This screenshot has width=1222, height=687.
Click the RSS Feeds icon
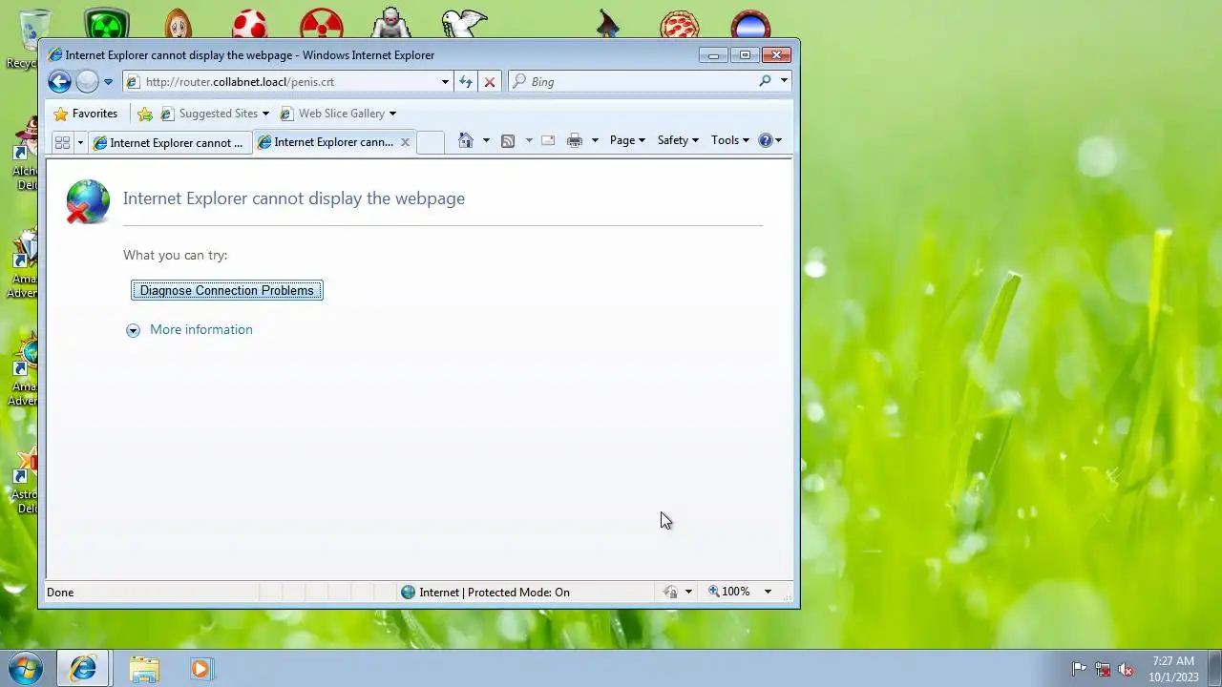coord(508,140)
